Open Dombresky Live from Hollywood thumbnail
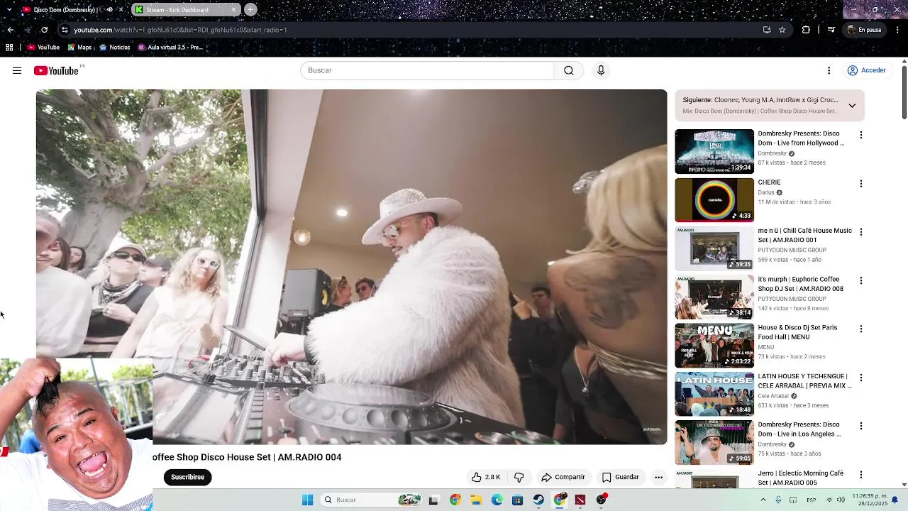This screenshot has width=908, height=511. point(714,151)
